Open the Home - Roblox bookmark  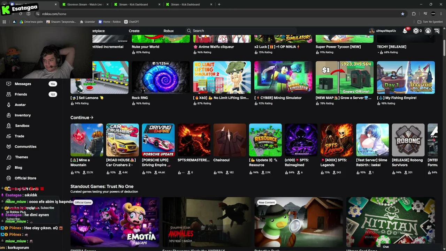[109, 22]
